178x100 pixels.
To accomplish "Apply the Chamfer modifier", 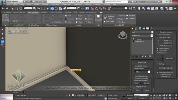I will point(69,19).
